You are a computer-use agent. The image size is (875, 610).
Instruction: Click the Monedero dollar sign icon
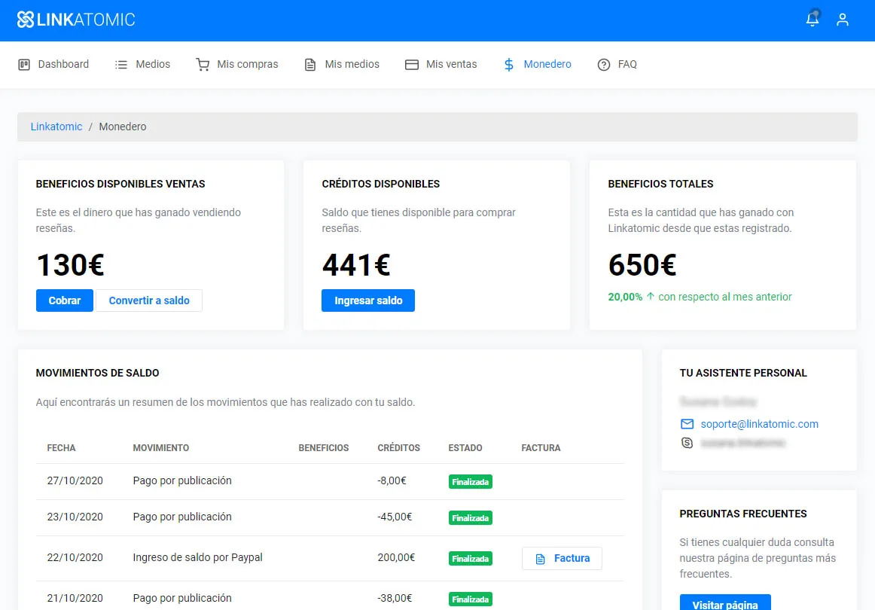509,65
